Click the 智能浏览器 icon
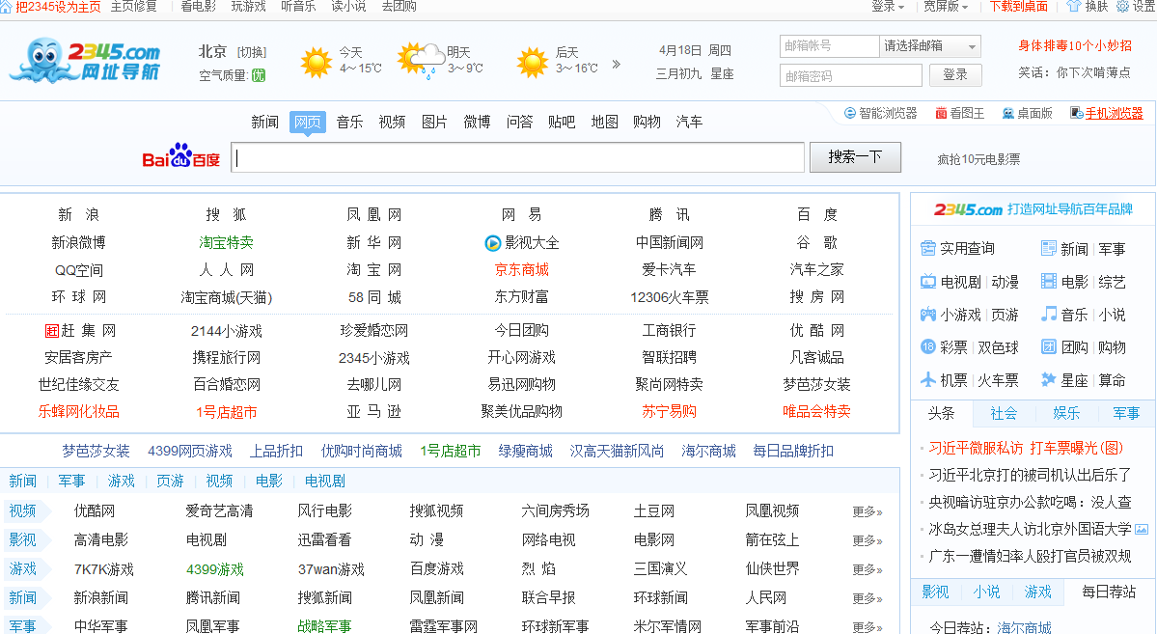Screen dimensions: 1157x634 (850, 113)
